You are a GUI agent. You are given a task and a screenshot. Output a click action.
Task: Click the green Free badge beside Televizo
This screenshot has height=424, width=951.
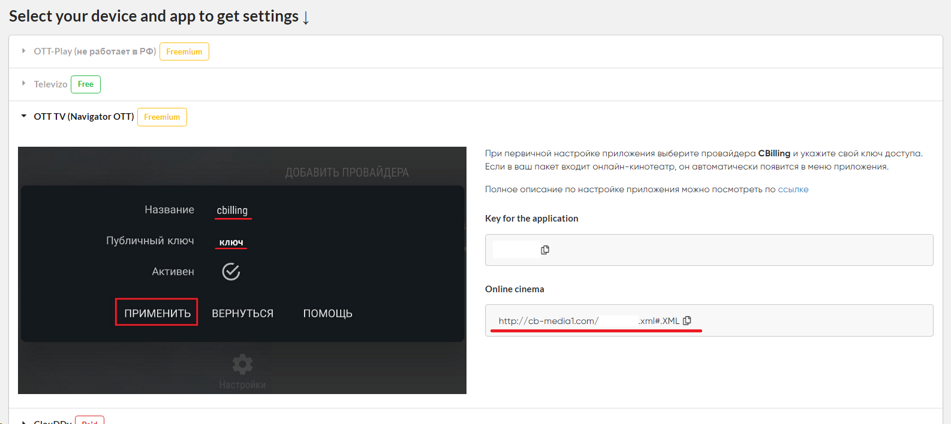[86, 84]
